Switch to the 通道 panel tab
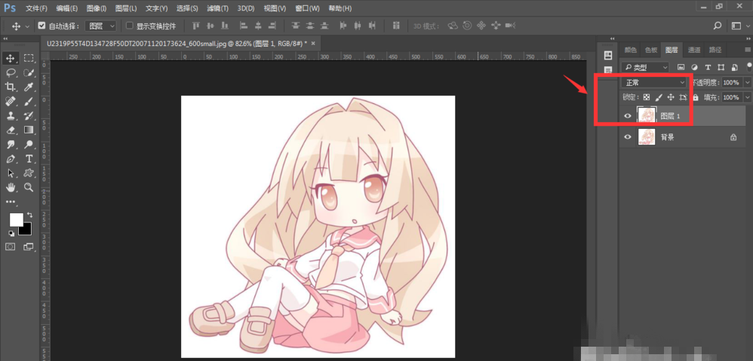The image size is (753, 361). [x=693, y=50]
